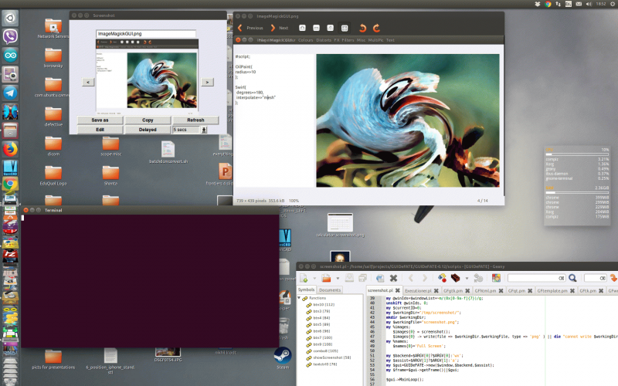The image size is (618, 386).
Task: Collapse Functions tree node in Geany
Action: [300, 298]
